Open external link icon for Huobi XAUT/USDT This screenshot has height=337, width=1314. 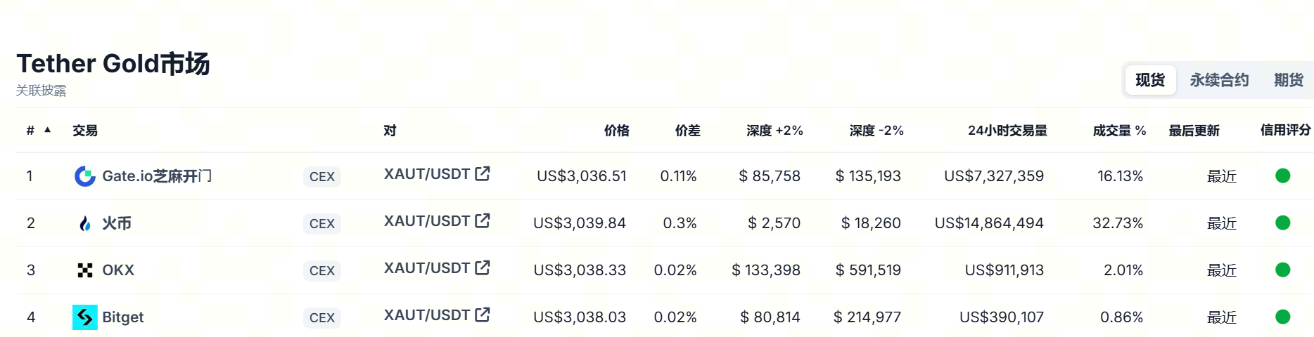(x=483, y=220)
